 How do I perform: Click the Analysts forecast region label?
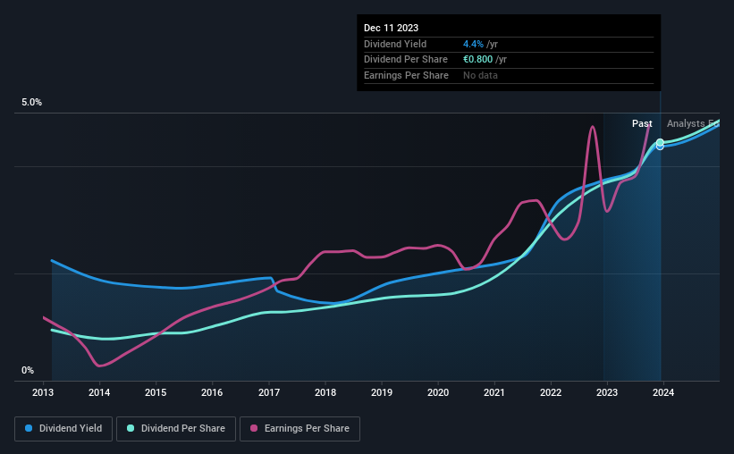point(693,123)
